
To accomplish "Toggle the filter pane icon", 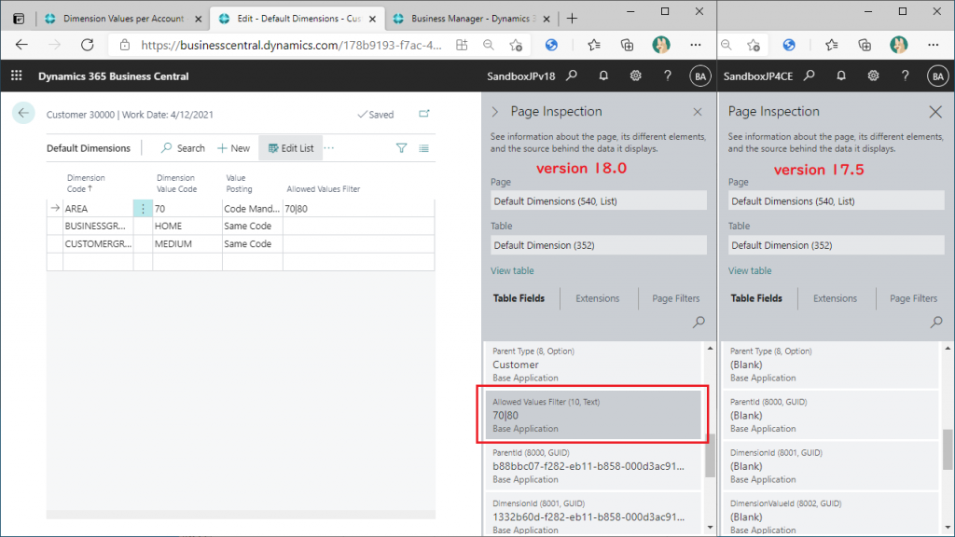I will (401, 148).
